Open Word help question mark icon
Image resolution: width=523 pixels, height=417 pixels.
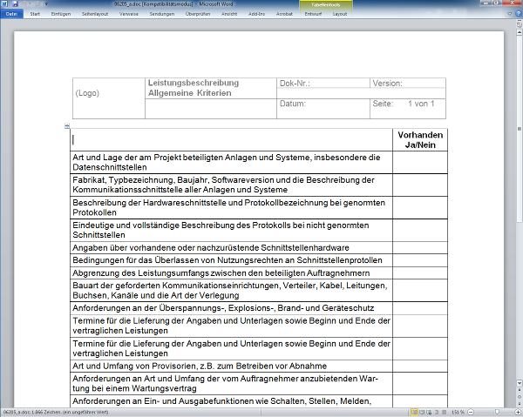point(517,14)
